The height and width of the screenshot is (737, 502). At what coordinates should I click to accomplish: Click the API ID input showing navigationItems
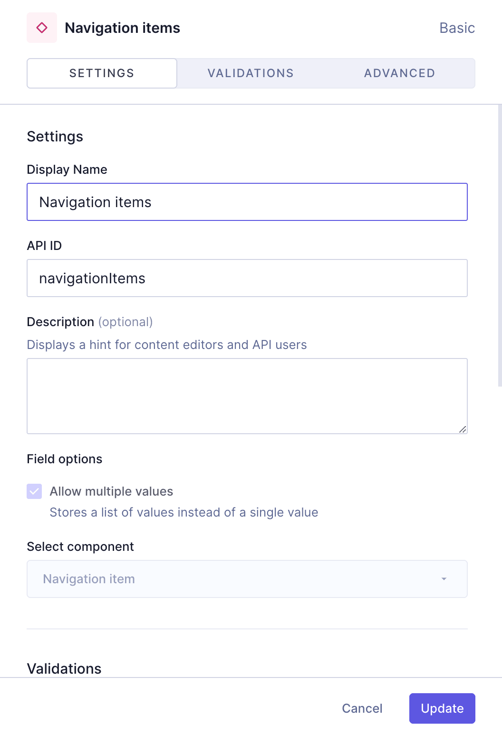[247, 278]
